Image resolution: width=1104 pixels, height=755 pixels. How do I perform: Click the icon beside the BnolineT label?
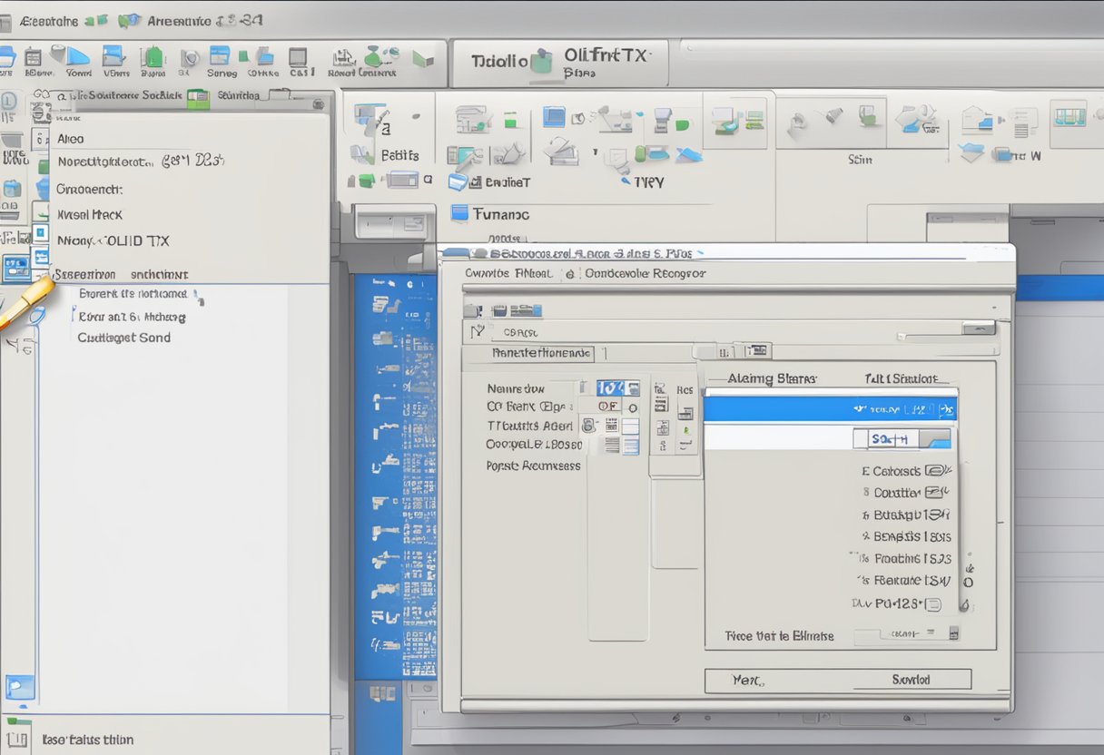458,182
